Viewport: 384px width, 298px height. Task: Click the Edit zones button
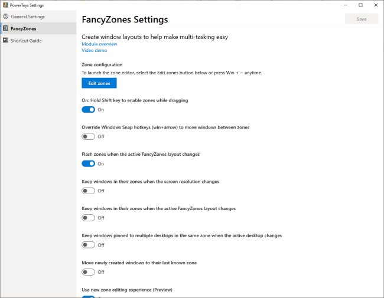pyautogui.click(x=99, y=83)
